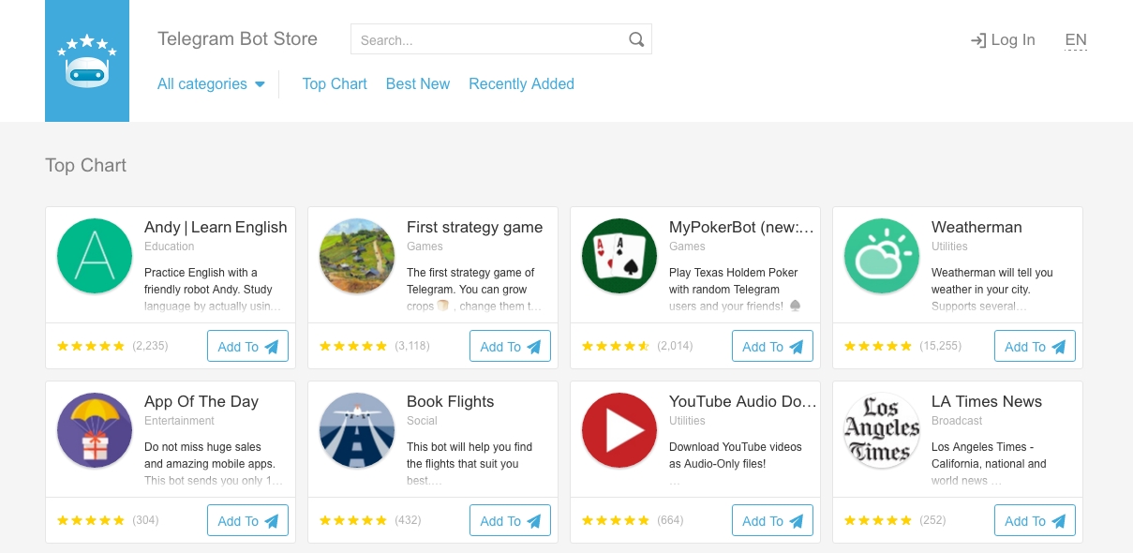Viewport: 1133px width, 553px height.
Task: Click the MyPokerBot playing cards icon
Action: point(619,257)
